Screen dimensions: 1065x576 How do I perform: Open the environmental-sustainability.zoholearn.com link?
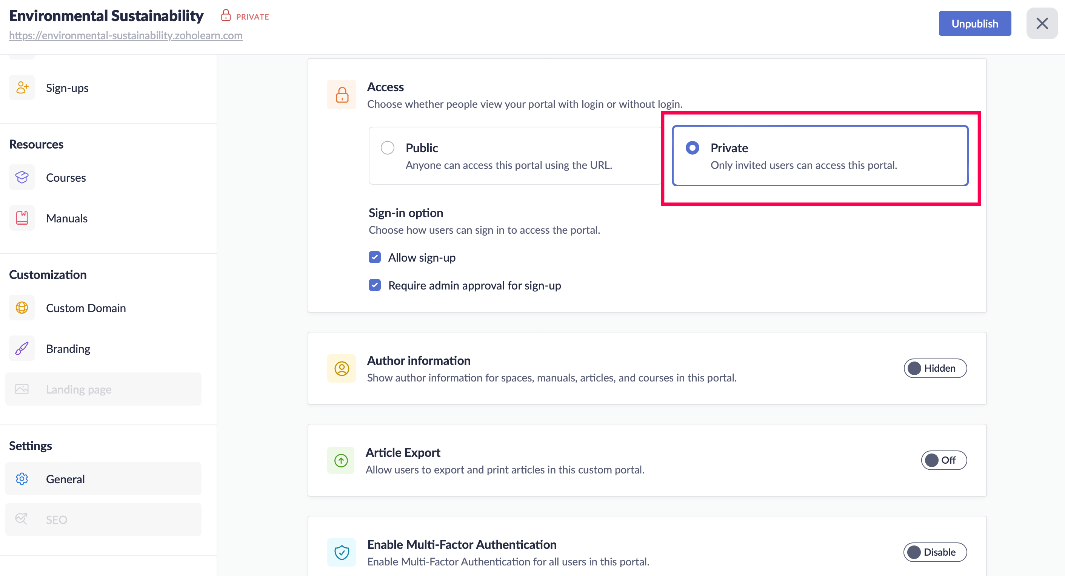pos(126,35)
